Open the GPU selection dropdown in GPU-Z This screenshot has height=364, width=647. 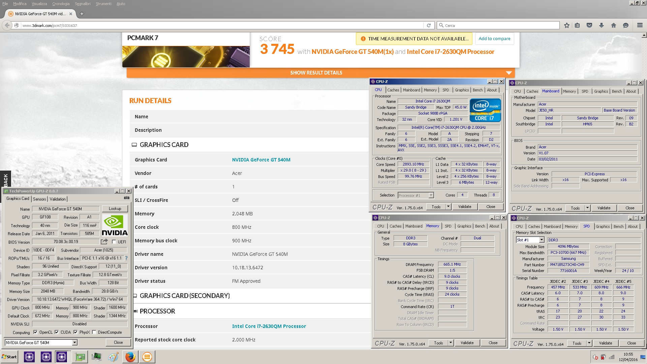(x=74, y=342)
